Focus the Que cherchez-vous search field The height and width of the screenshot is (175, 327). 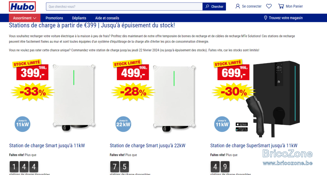click(124, 7)
